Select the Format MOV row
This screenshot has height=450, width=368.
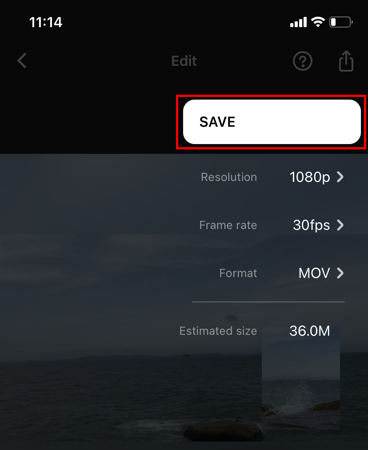coord(314,273)
